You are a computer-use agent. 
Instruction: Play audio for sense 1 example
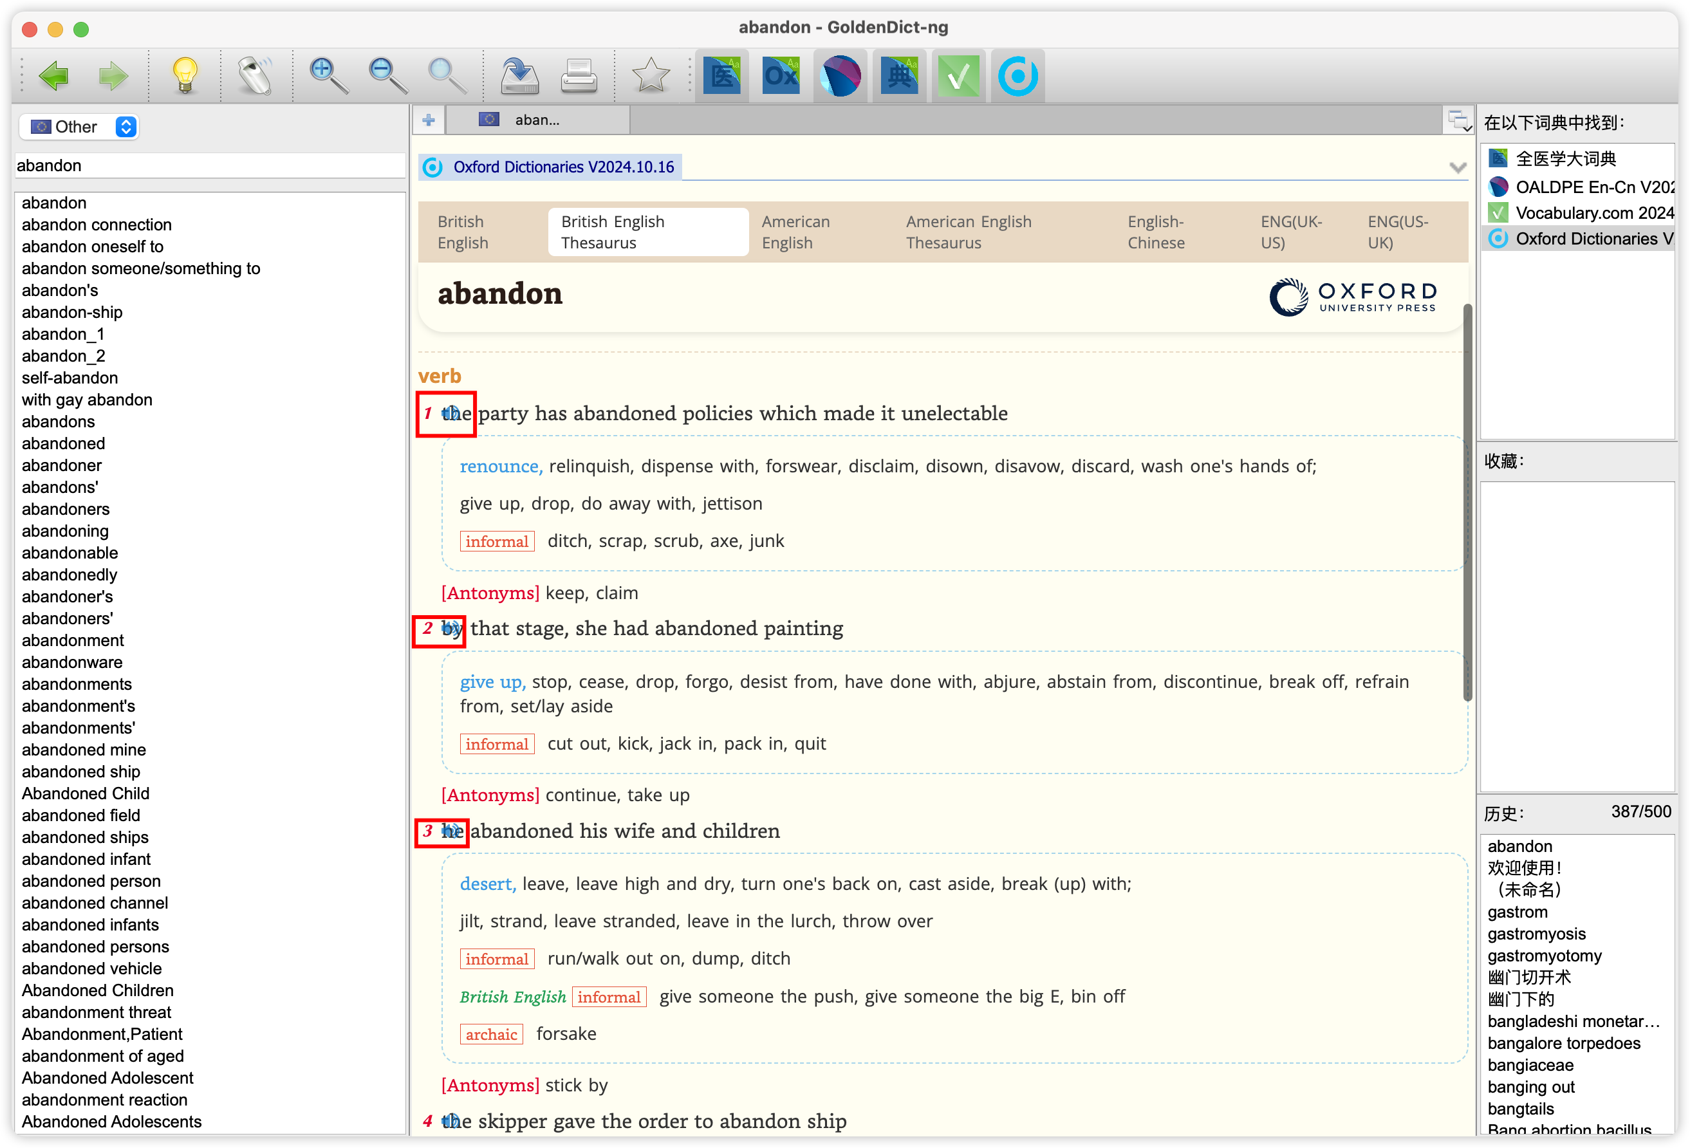tap(451, 413)
